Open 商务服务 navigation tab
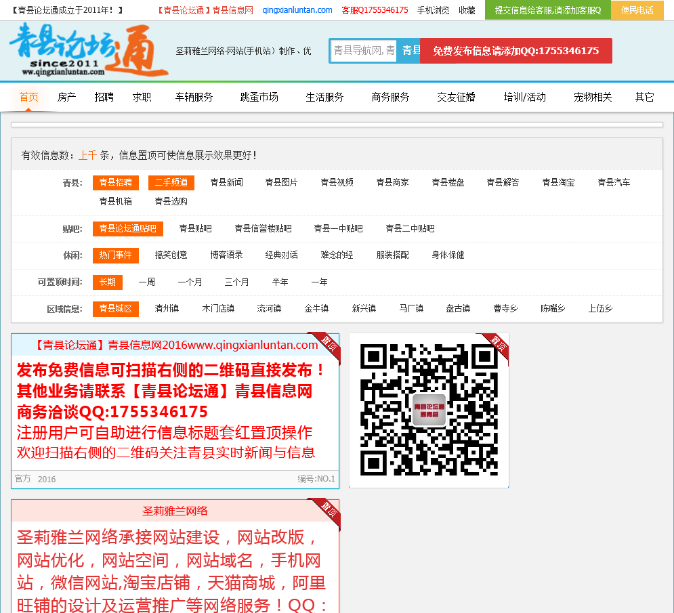The image size is (674, 613). click(390, 97)
